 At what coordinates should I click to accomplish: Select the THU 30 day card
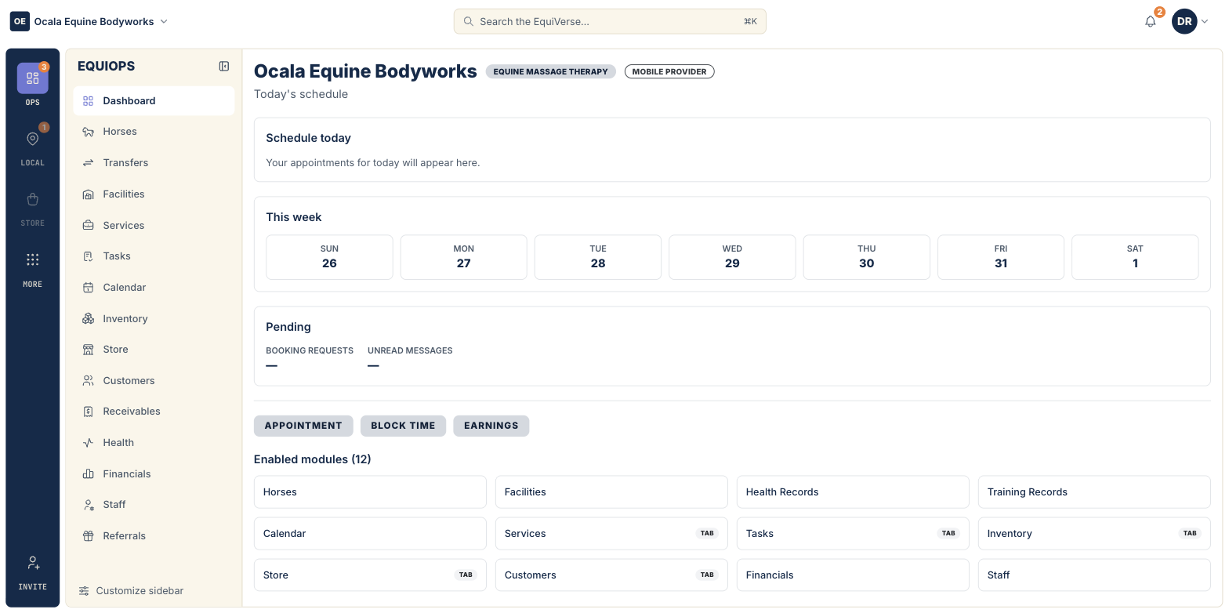click(x=867, y=257)
